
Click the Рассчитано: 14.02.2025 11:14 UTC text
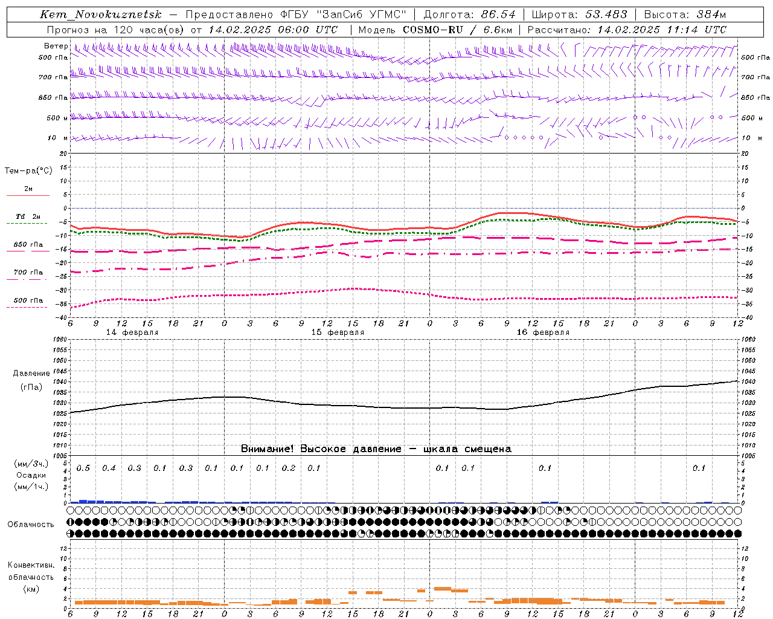click(x=627, y=30)
